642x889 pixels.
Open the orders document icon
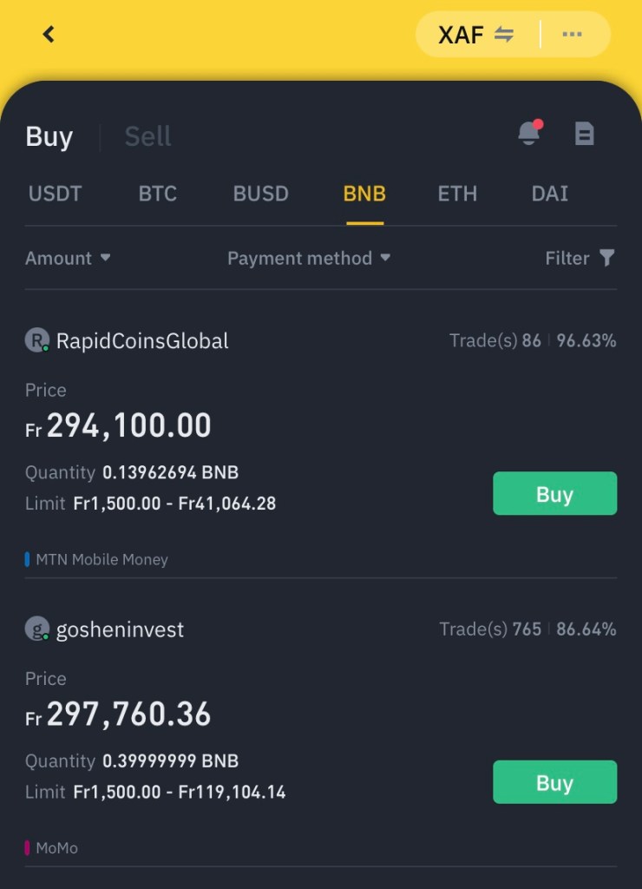[x=585, y=134]
